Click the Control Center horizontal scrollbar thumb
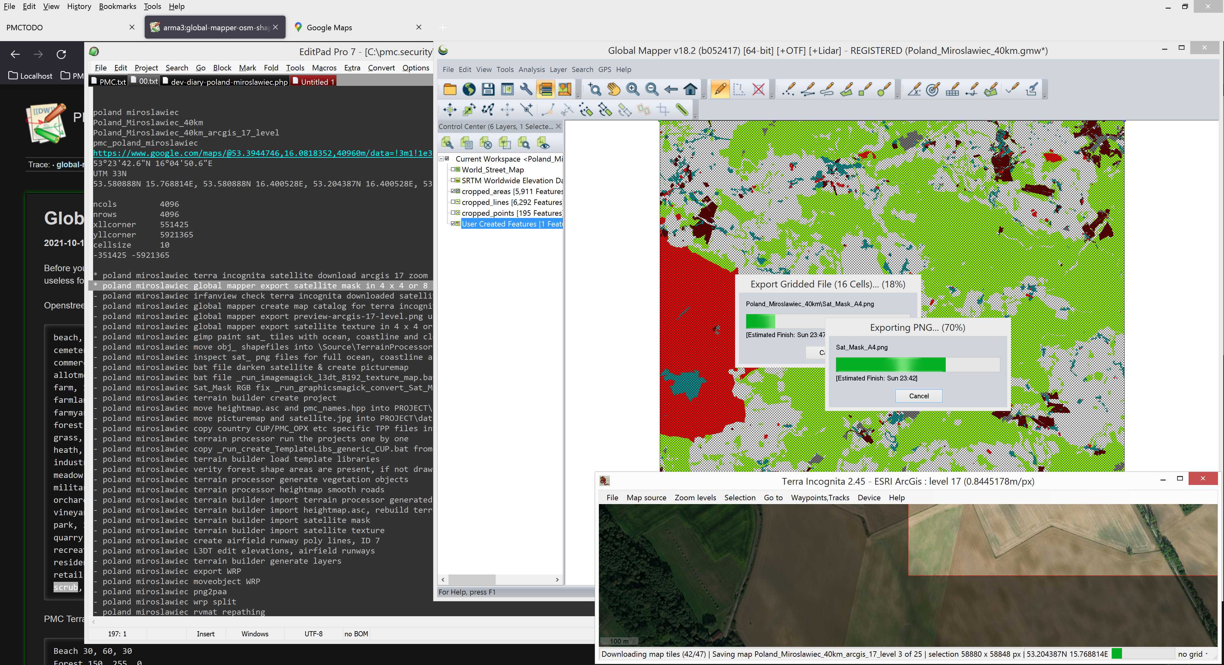The image size is (1224, 665). 472,580
